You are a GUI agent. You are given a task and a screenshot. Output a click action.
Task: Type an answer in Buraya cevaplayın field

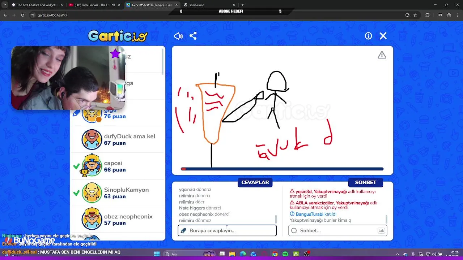click(x=227, y=230)
